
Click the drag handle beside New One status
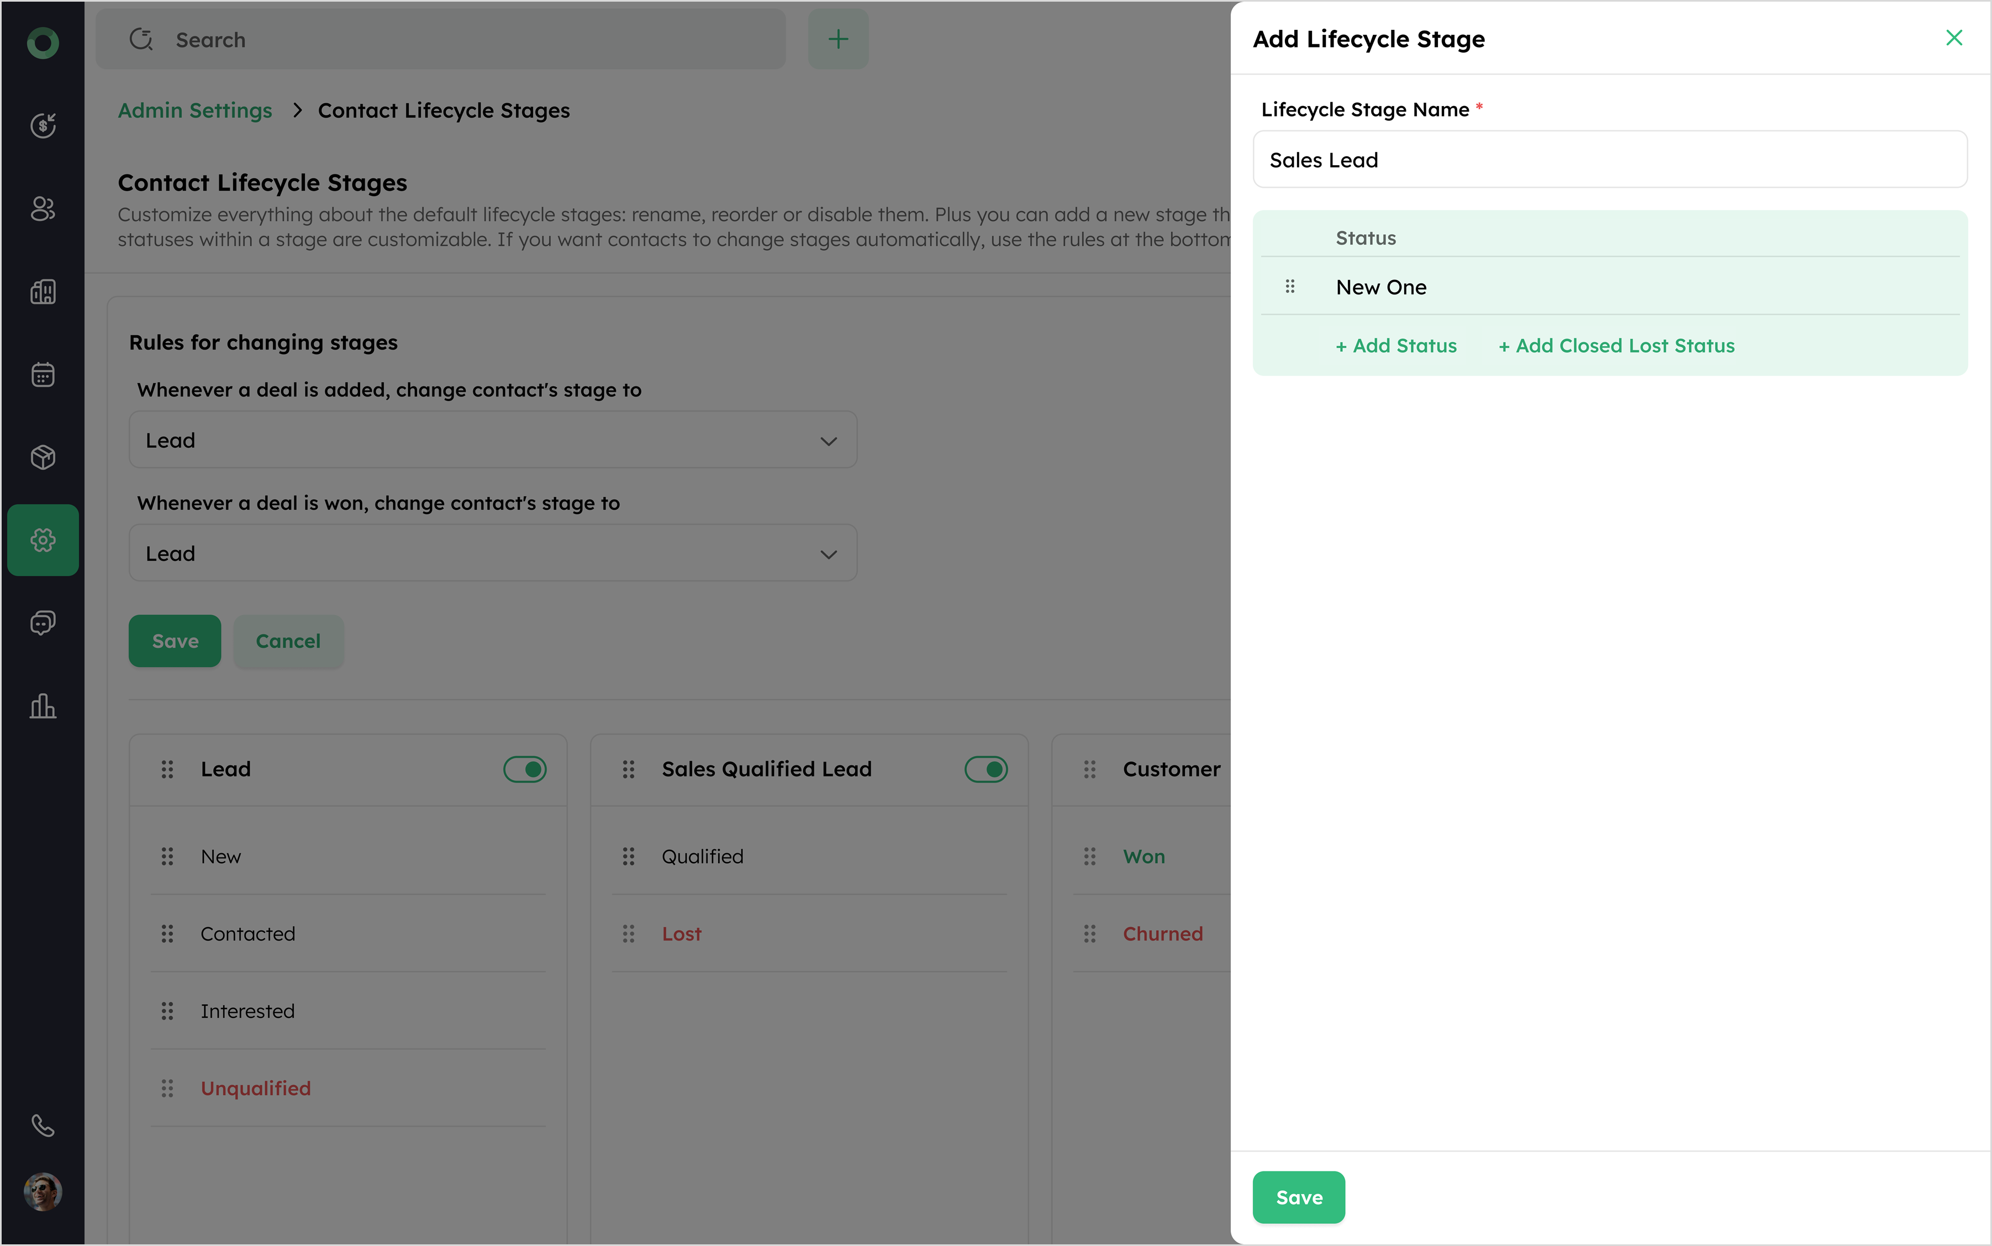(1290, 287)
